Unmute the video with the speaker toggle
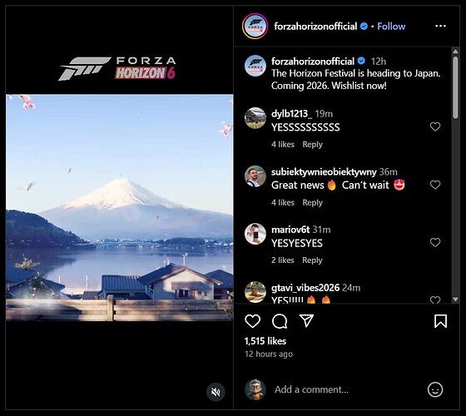 (x=216, y=392)
